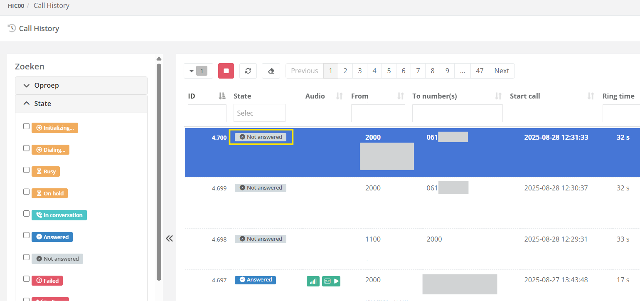Screen dimensions: 640x301
Task: Refresh the call history list
Action: (248, 71)
